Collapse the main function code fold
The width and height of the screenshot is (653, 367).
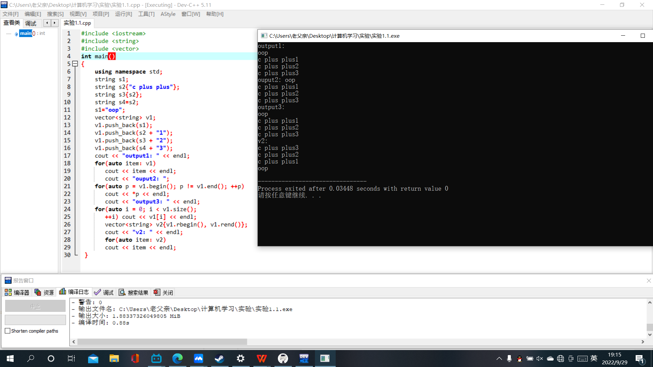click(x=75, y=64)
